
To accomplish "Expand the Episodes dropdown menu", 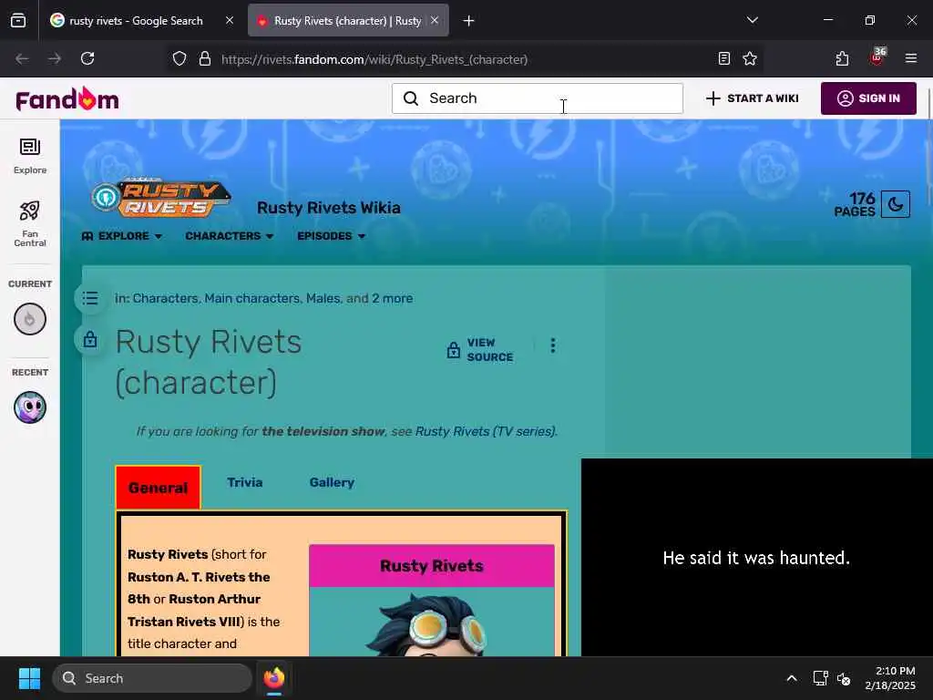I will point(331,236).
